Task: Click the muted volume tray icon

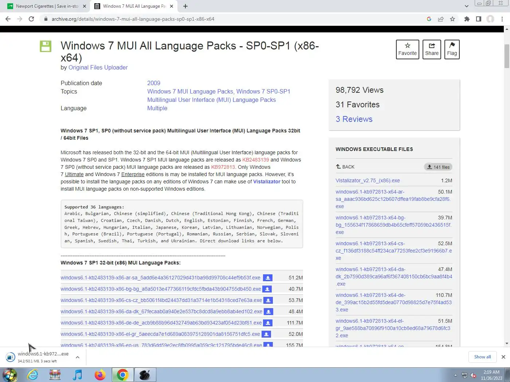Action: pyautogui.click(x=473, y=375)
